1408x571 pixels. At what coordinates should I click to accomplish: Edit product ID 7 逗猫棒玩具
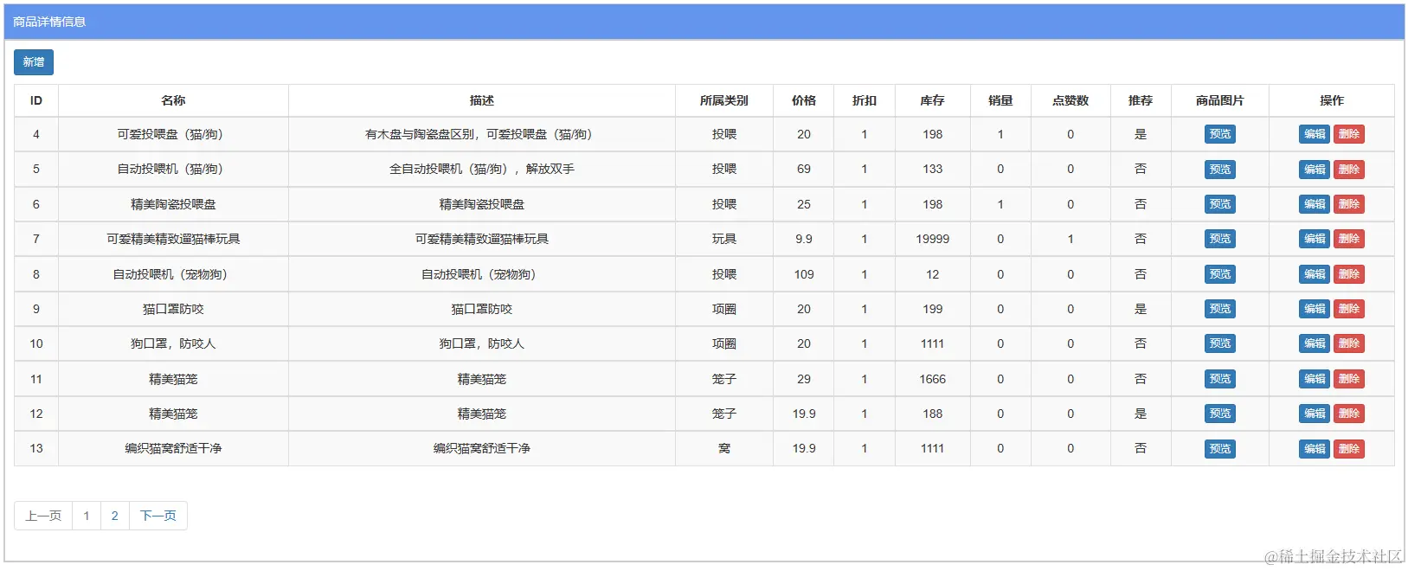pos(1314,239)
